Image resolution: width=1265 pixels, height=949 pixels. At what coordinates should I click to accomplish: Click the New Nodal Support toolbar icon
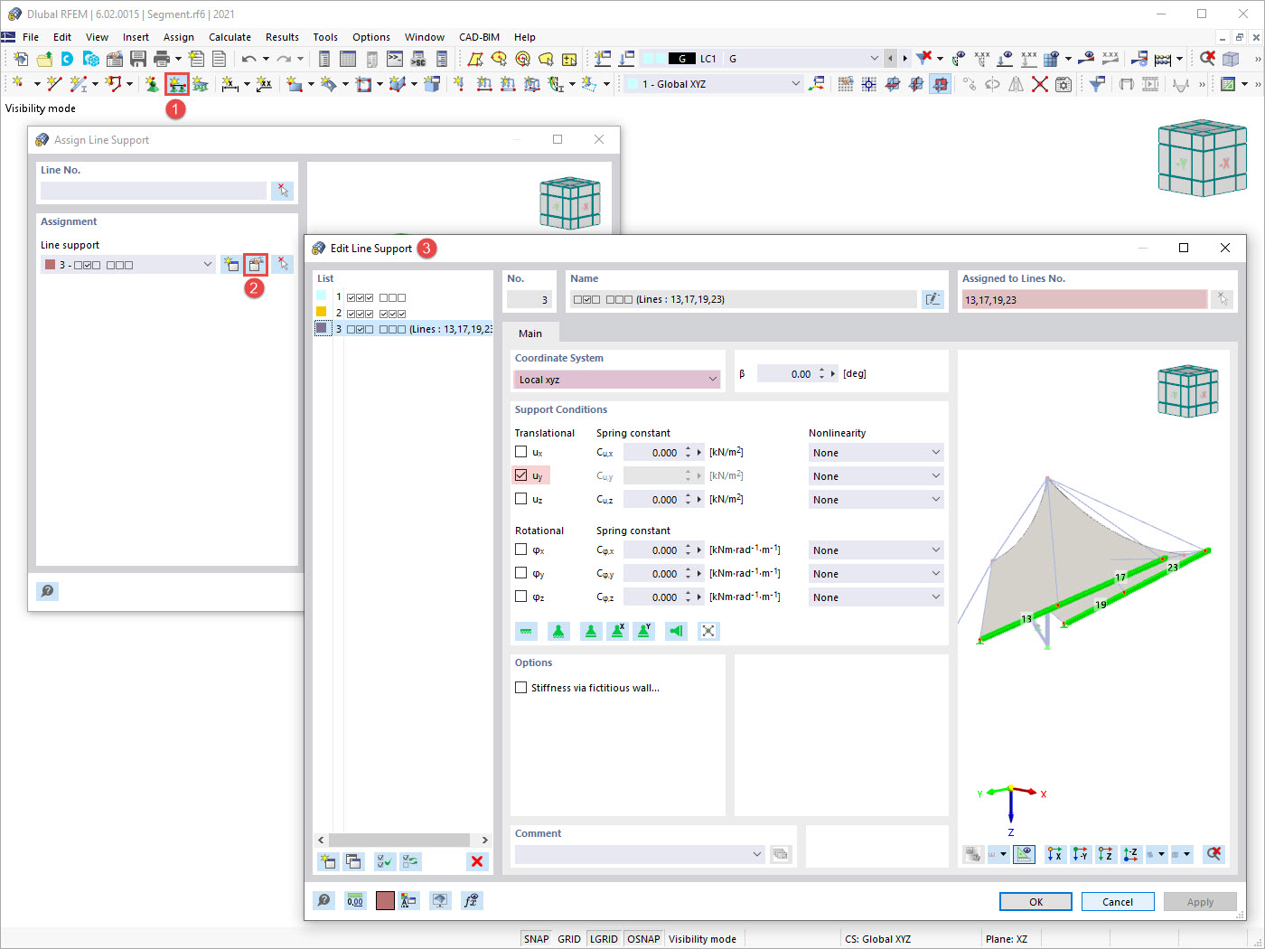click(152, 84)
